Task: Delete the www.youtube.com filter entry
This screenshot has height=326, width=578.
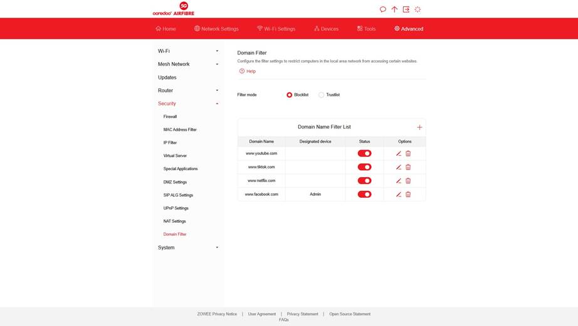Action: pyautogui.click(x=408, y=153)
